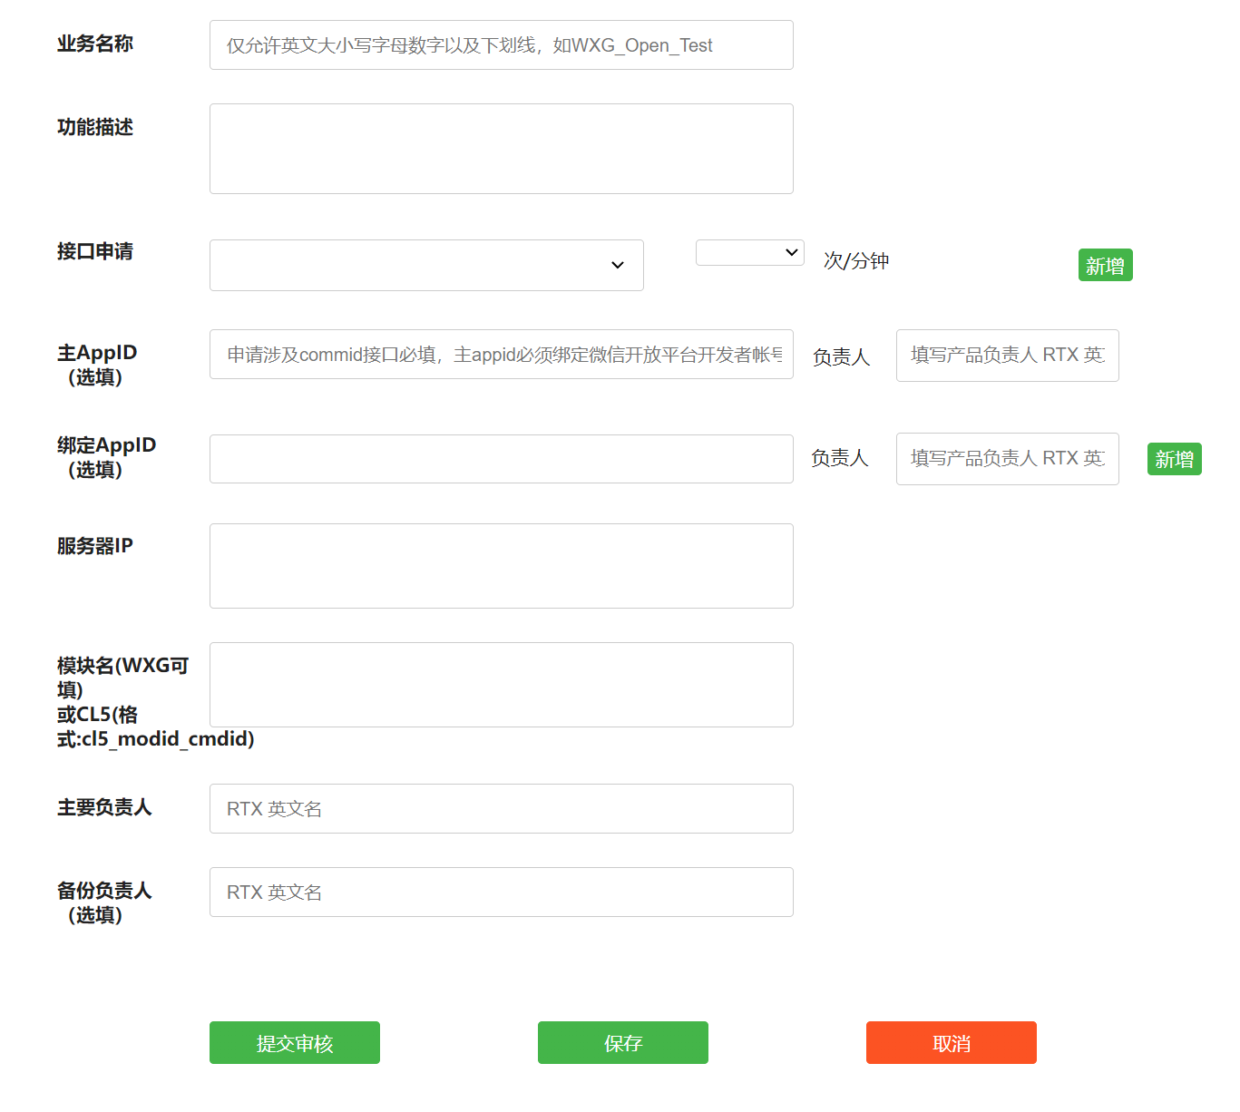This screenshot has width=1240, height=1112.
Task: Click the green 新增 button next to rate limit
Action: [x=1105, y=265]
